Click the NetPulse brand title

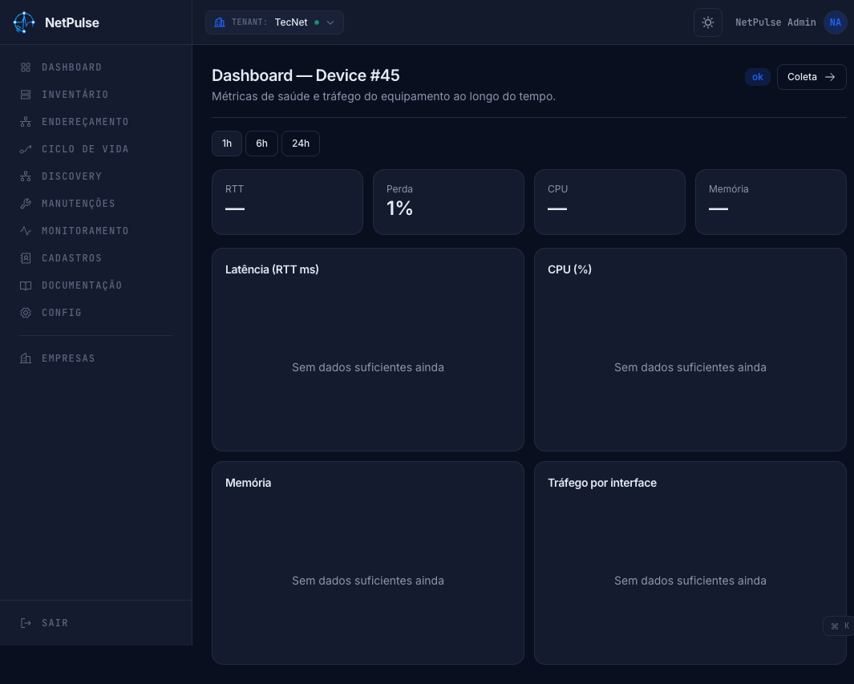click(72, 23)
